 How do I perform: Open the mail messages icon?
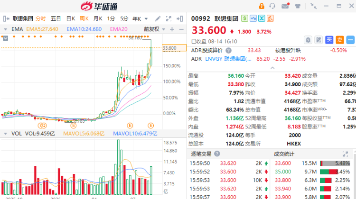tap(285, 6)
